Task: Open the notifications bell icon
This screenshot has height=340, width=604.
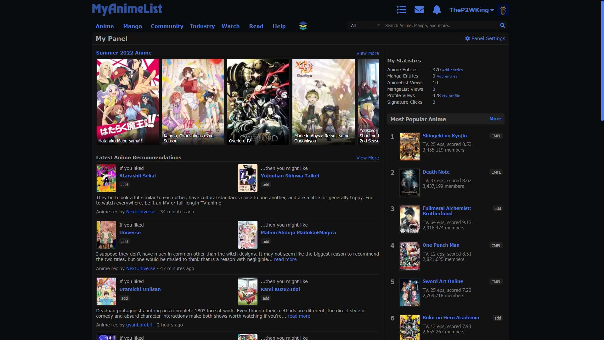Action: [437, 10]
